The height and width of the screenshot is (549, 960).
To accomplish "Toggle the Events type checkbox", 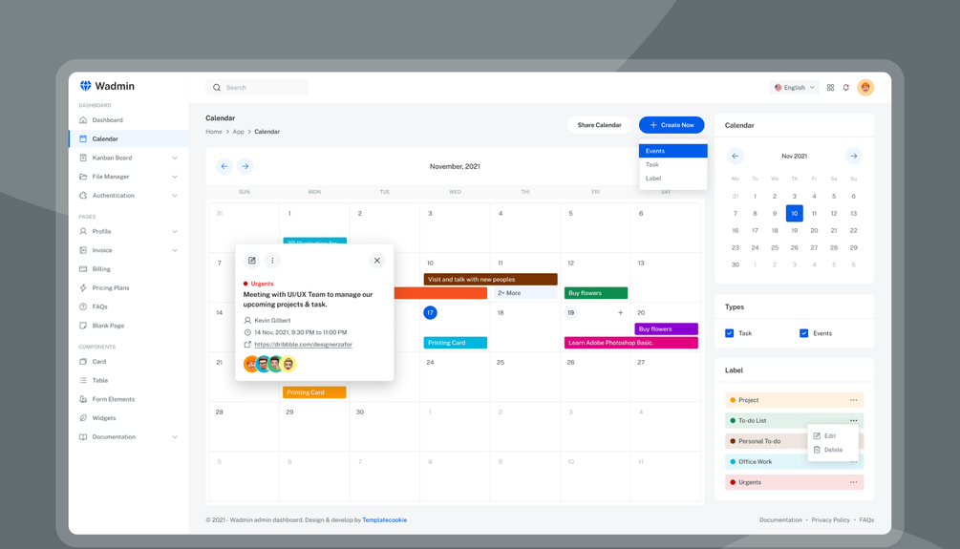I will tap(804, 333).
